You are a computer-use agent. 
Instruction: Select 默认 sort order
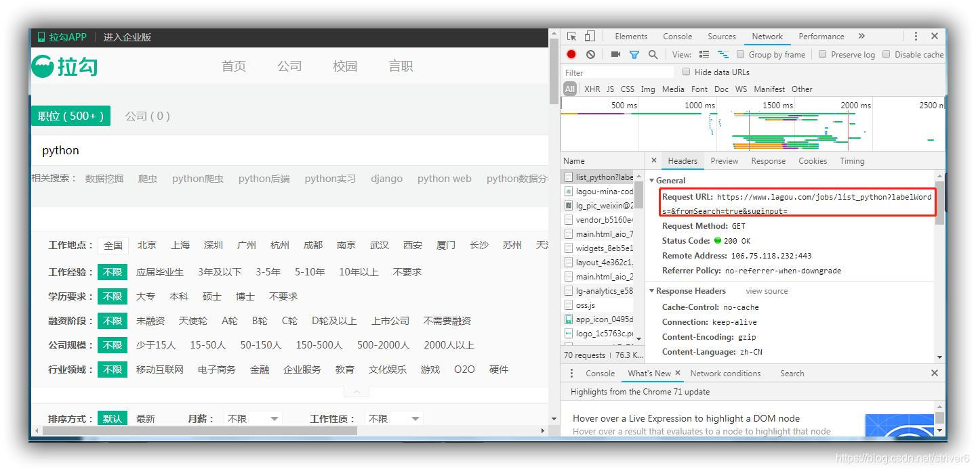click(113, 419)
